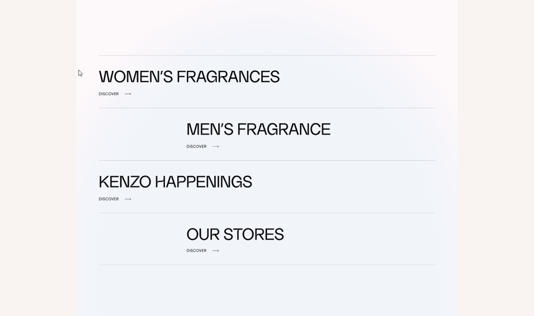Click the arrow beside Women's Fragrances Discover
The width and height of the screenshot is (534, 316).
coord(128,94)
